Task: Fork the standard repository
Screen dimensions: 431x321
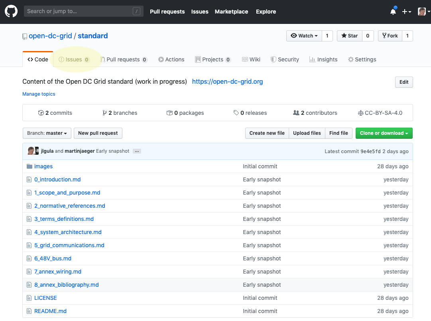Action: (390, 36)
